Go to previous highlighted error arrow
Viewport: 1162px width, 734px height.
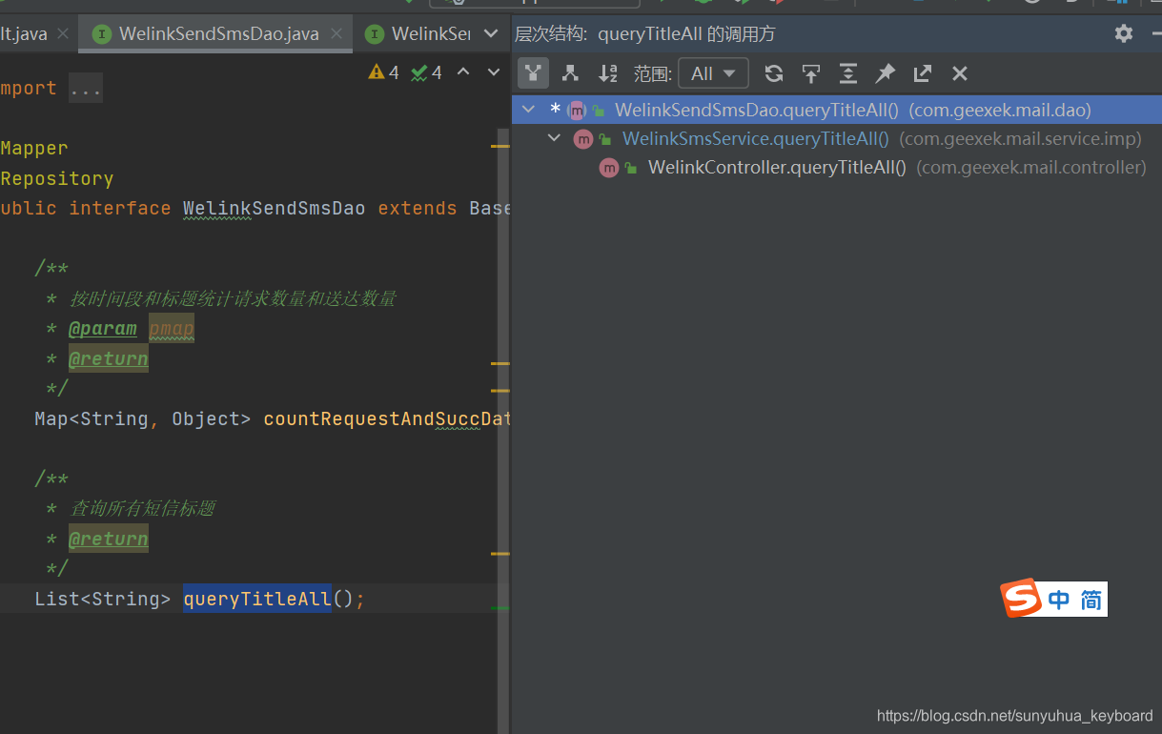point(463,72)
